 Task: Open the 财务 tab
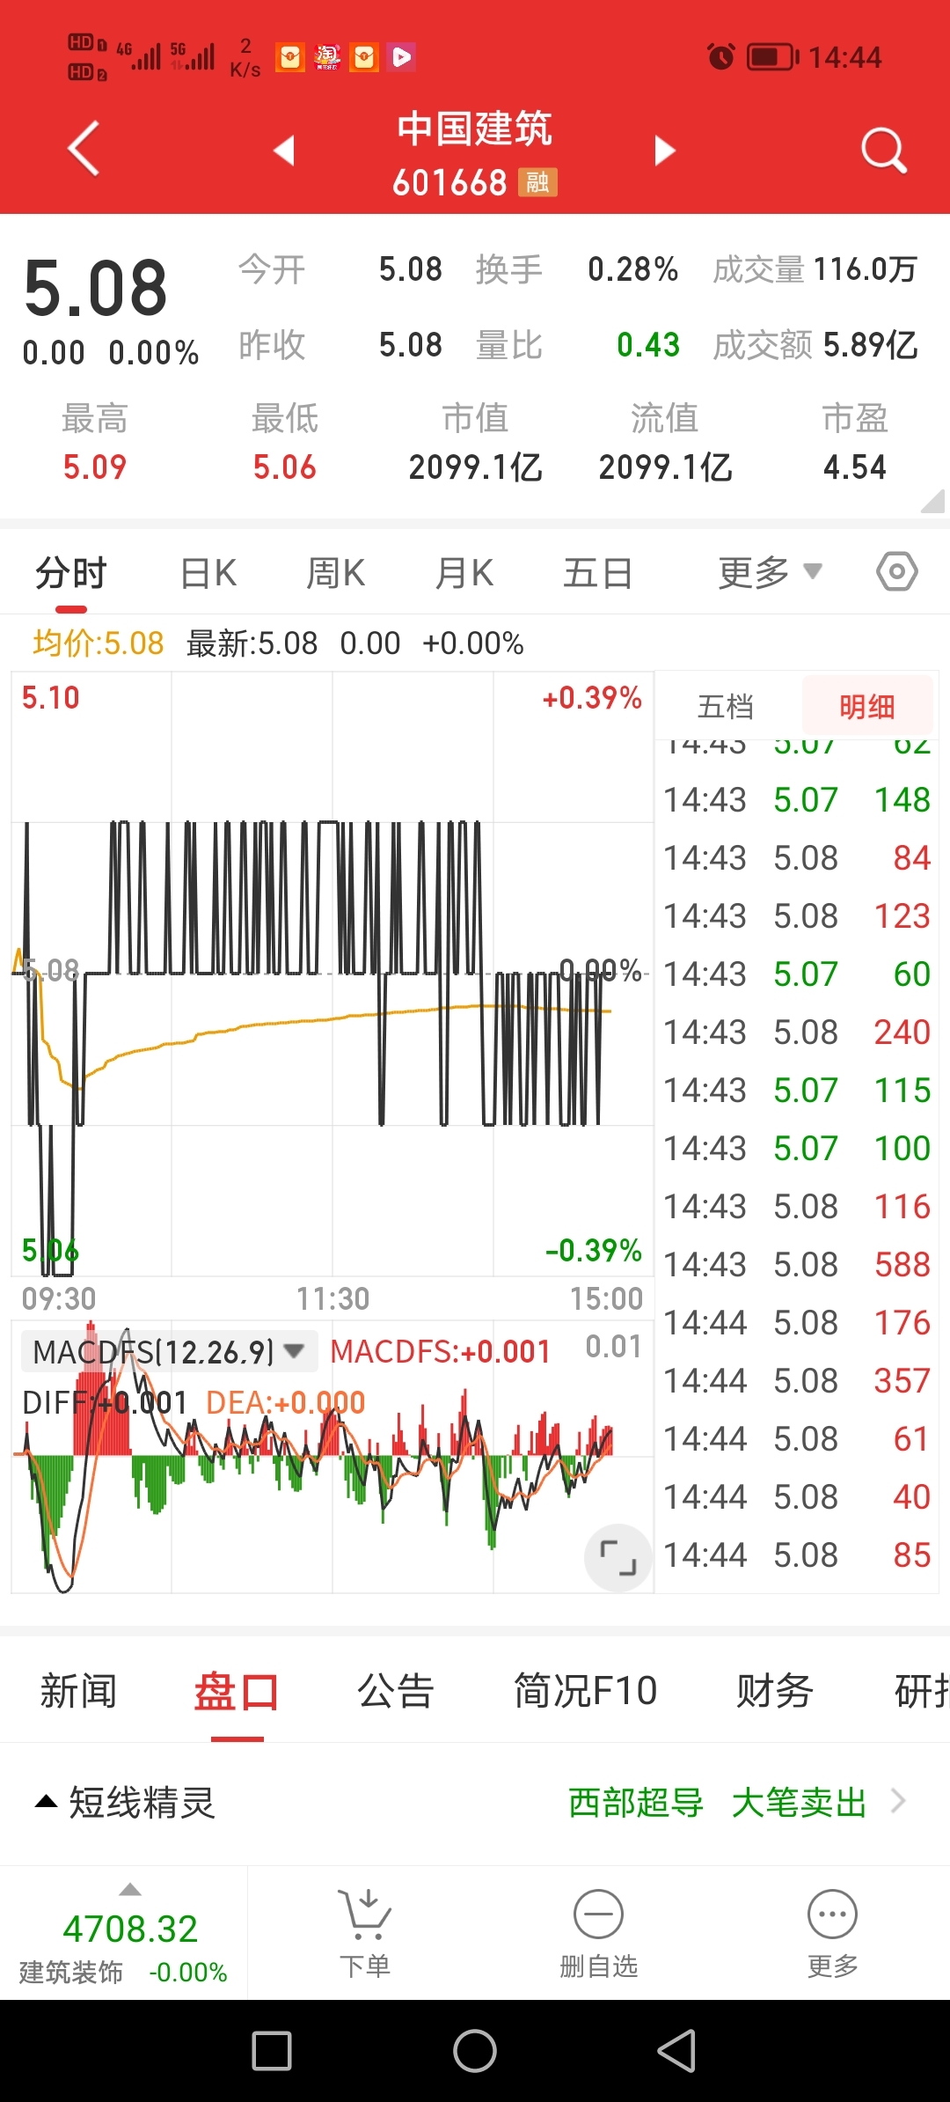774,1691
